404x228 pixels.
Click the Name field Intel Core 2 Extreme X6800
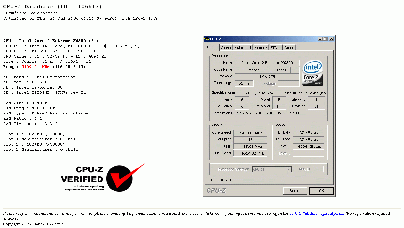(x=267, y=63)
